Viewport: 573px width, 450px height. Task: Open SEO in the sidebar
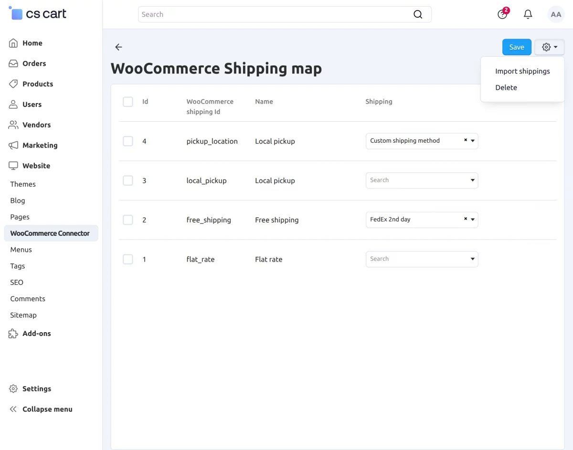(17, 282)
